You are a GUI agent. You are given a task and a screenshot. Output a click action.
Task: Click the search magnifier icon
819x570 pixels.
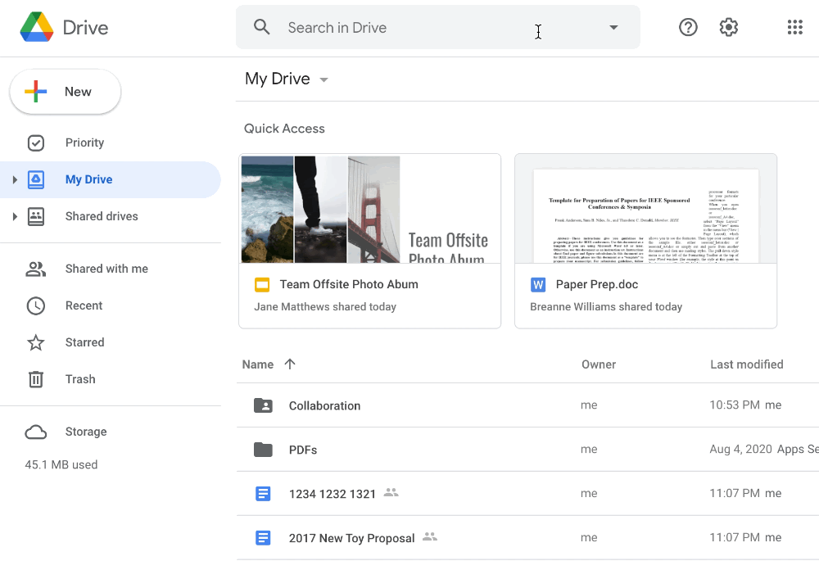click(x=261, y=26)
